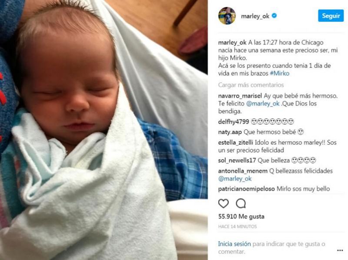This screenshot has width=348, height=260.
Task: Open the three-dots more options menu
Action: [x=340, y=250]
